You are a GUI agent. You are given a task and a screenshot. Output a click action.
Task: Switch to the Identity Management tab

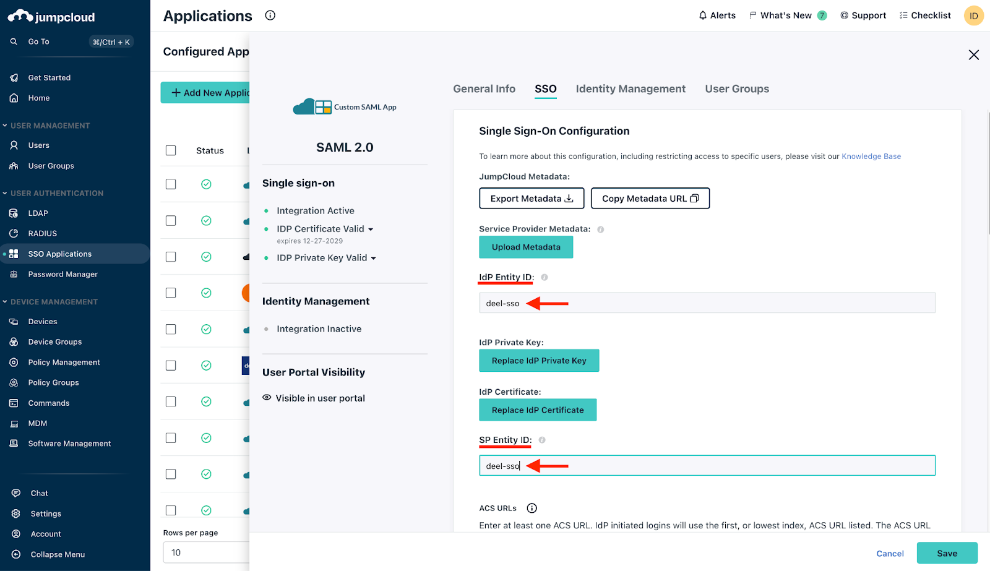630,89
